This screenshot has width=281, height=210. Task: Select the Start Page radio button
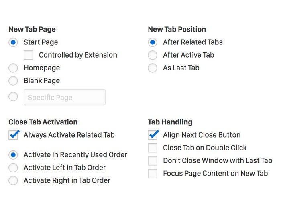(13, 42)
